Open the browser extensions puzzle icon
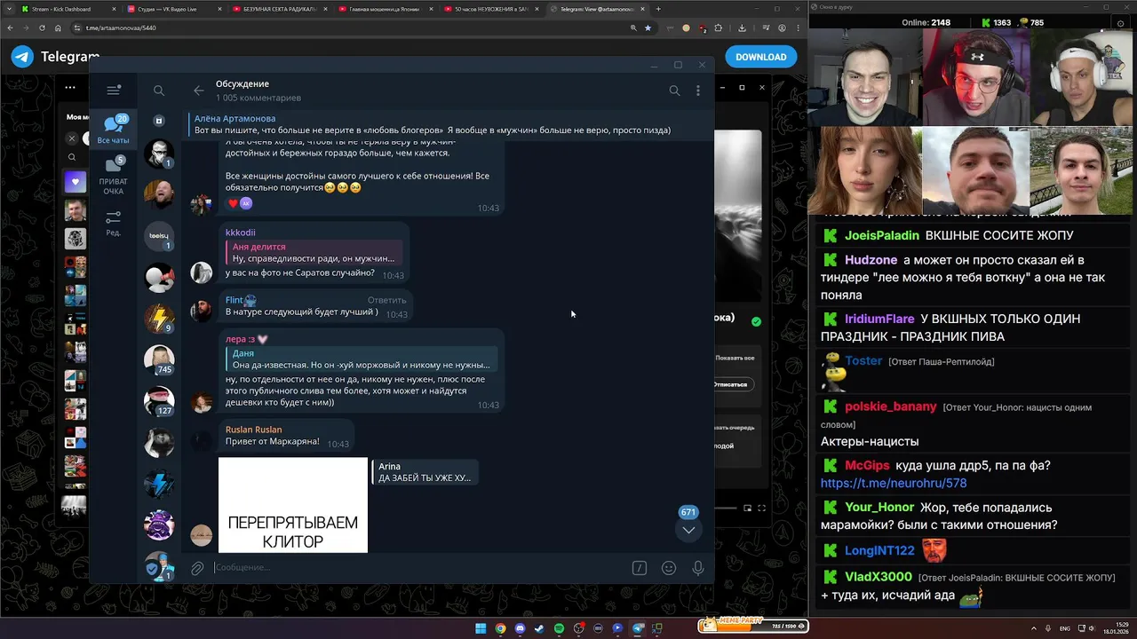 point(719,28)
